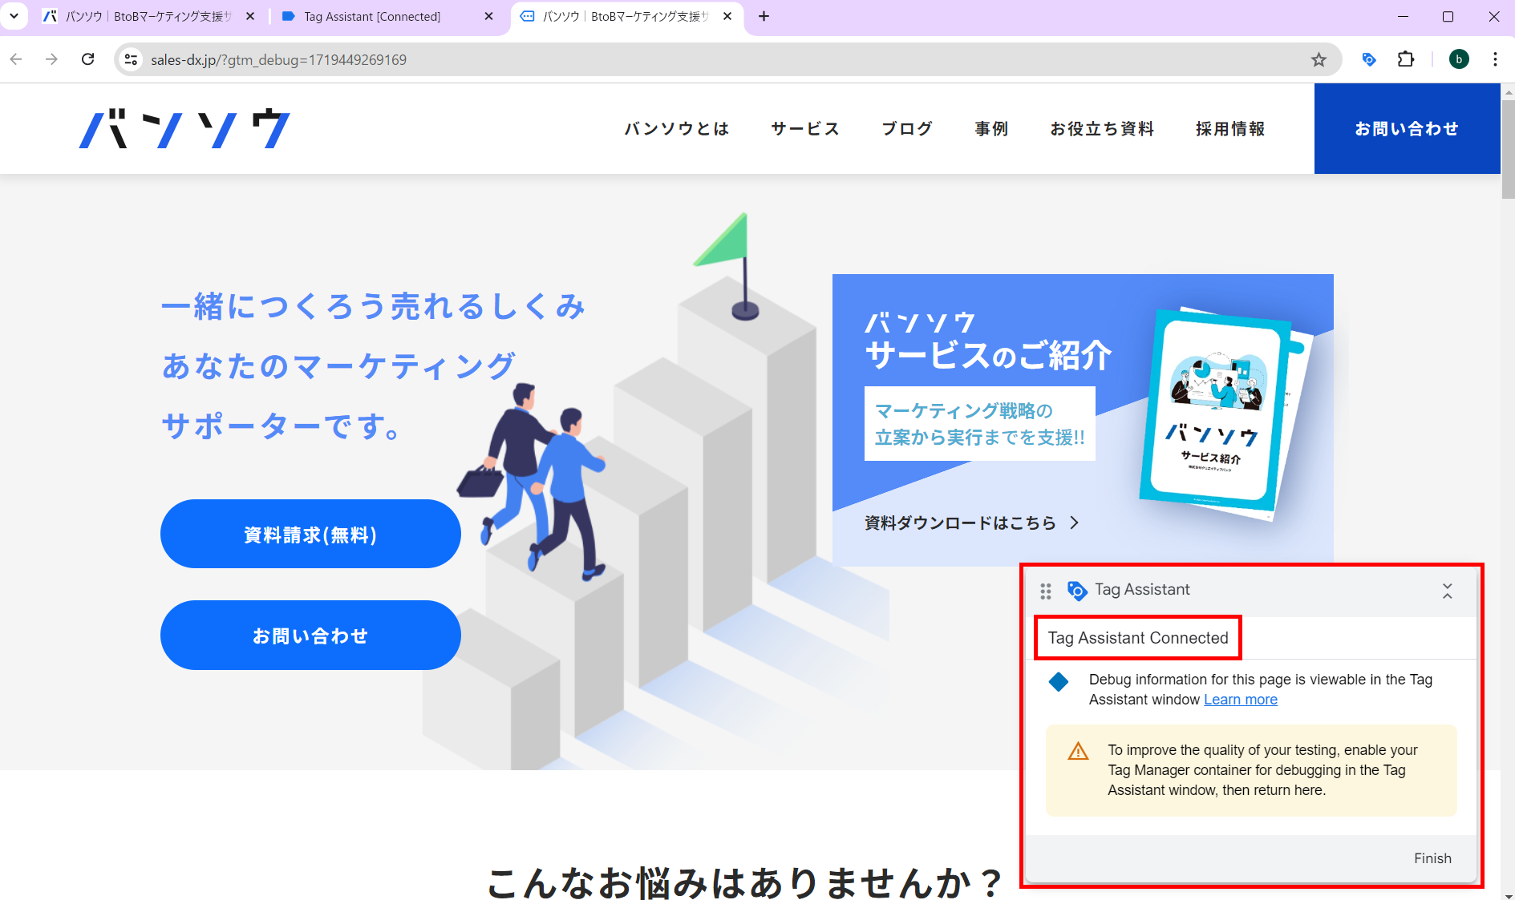The image size is (1515, 900).
Task: Open site information icon in address bar
Action: pyautogui.click(x=132, y=59)
